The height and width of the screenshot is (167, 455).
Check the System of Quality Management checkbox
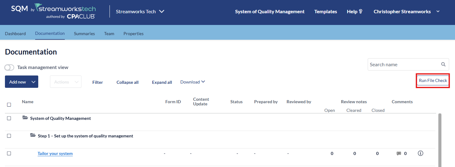point(9,118)
